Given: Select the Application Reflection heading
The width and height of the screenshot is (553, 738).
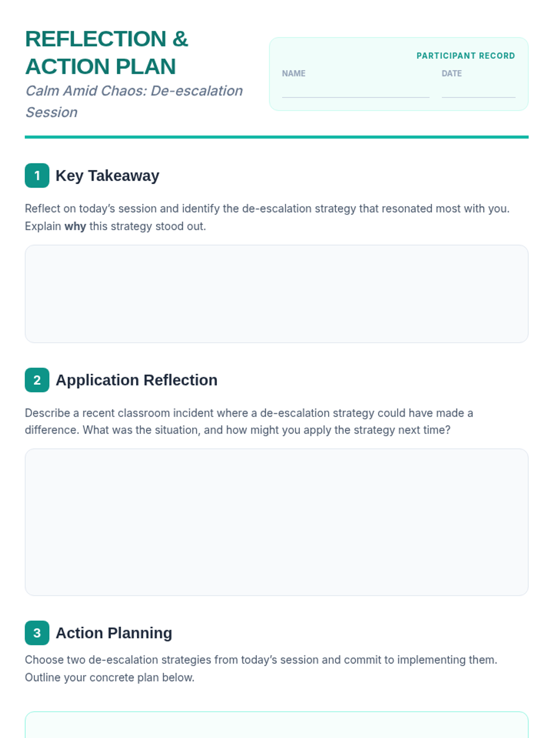Looking at the screenshot, I should [136, 380].
